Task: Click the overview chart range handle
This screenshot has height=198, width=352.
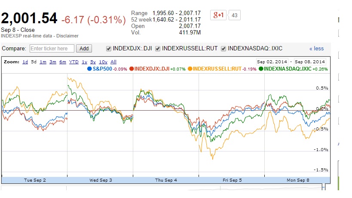Action: click(x=323, y=187)
